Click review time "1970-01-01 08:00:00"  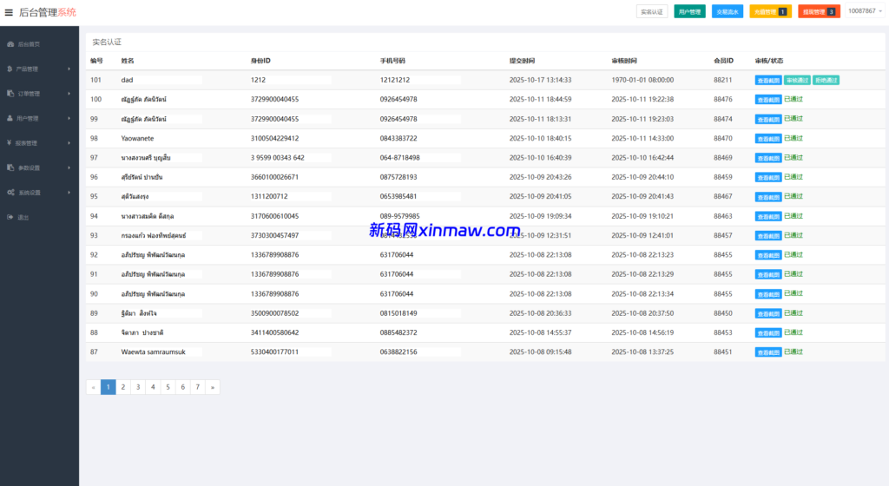coord(642,80)
